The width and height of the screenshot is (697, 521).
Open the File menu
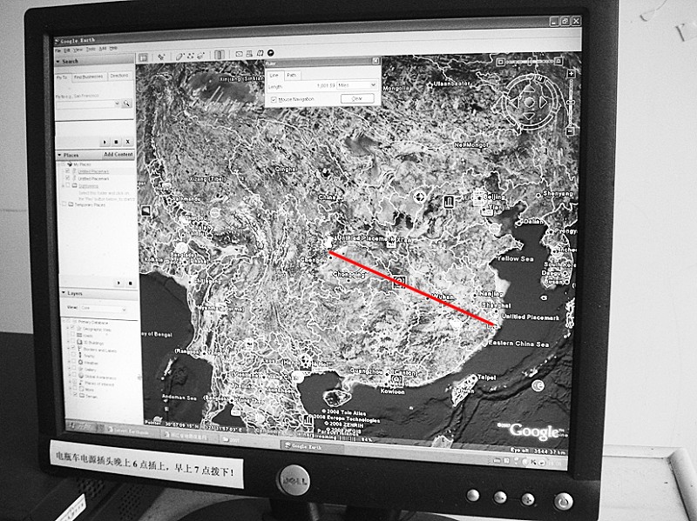click(58, 50)
